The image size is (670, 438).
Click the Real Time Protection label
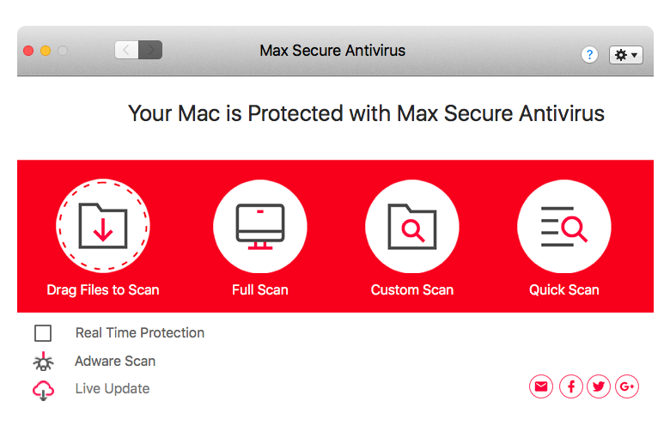(140, 332)
